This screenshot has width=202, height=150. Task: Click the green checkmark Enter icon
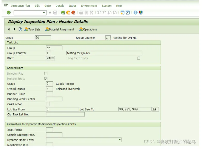coord(9,13)
